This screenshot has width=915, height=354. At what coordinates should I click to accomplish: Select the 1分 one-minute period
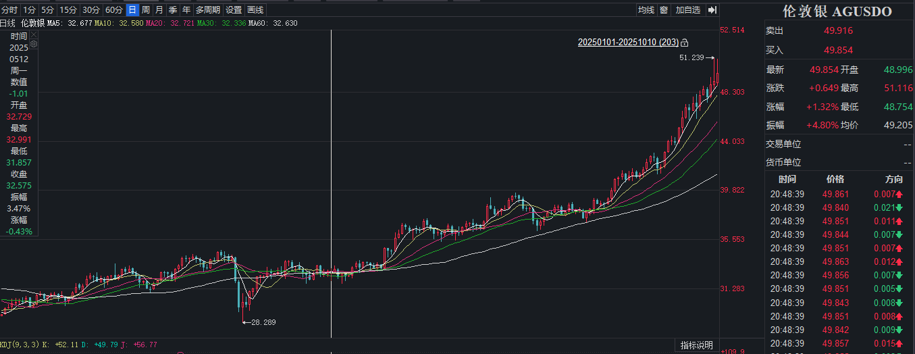[x=29, y=10]
